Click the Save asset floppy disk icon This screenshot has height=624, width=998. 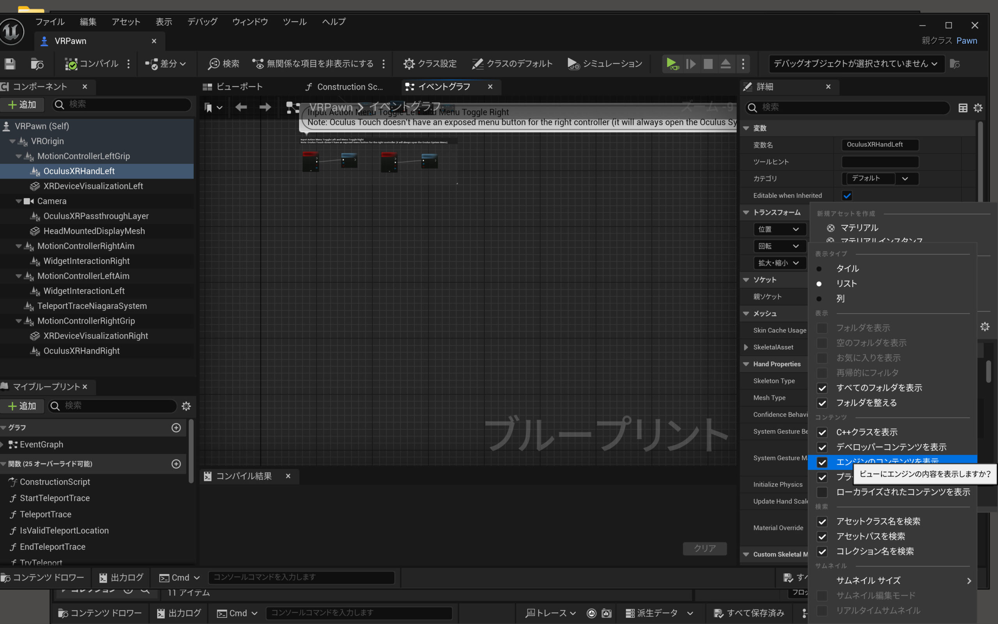10,64
